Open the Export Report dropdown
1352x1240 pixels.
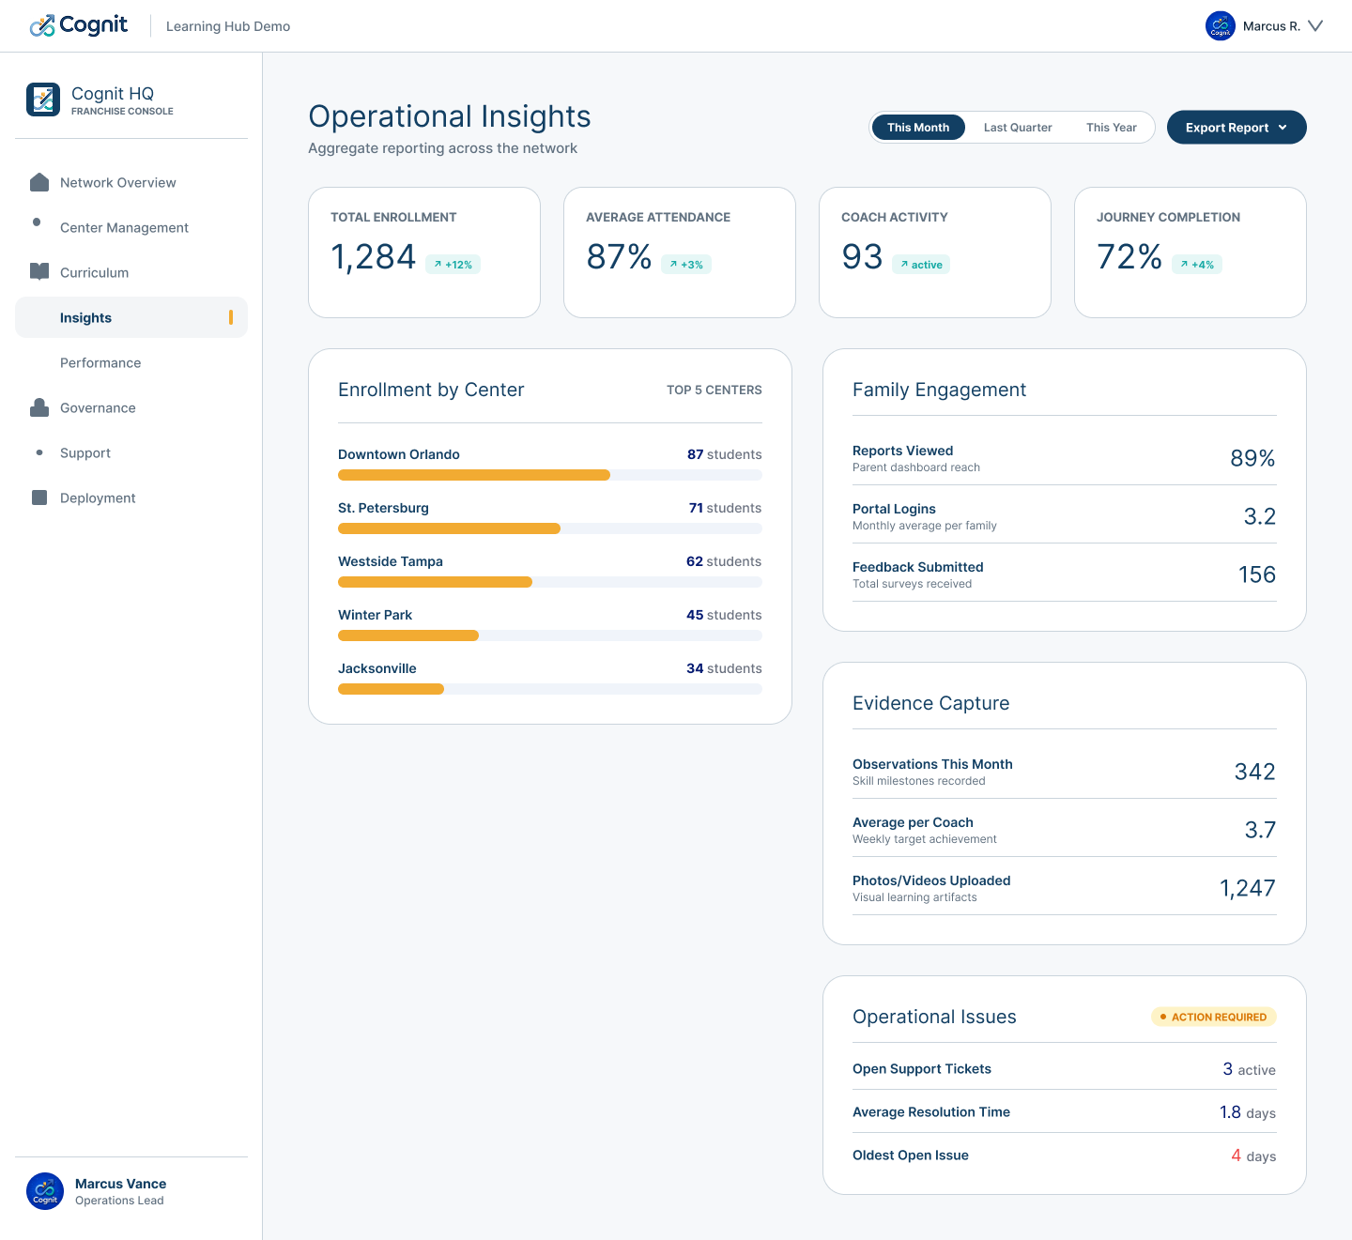click(x=1237, y=128)
